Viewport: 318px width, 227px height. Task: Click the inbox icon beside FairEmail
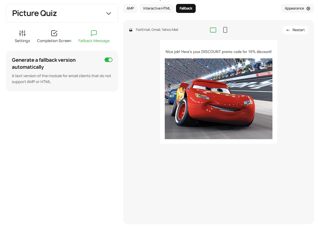pos(131,30)
